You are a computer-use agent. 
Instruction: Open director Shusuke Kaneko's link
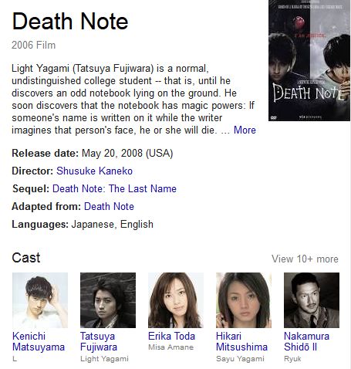click(x=94, y=171)
